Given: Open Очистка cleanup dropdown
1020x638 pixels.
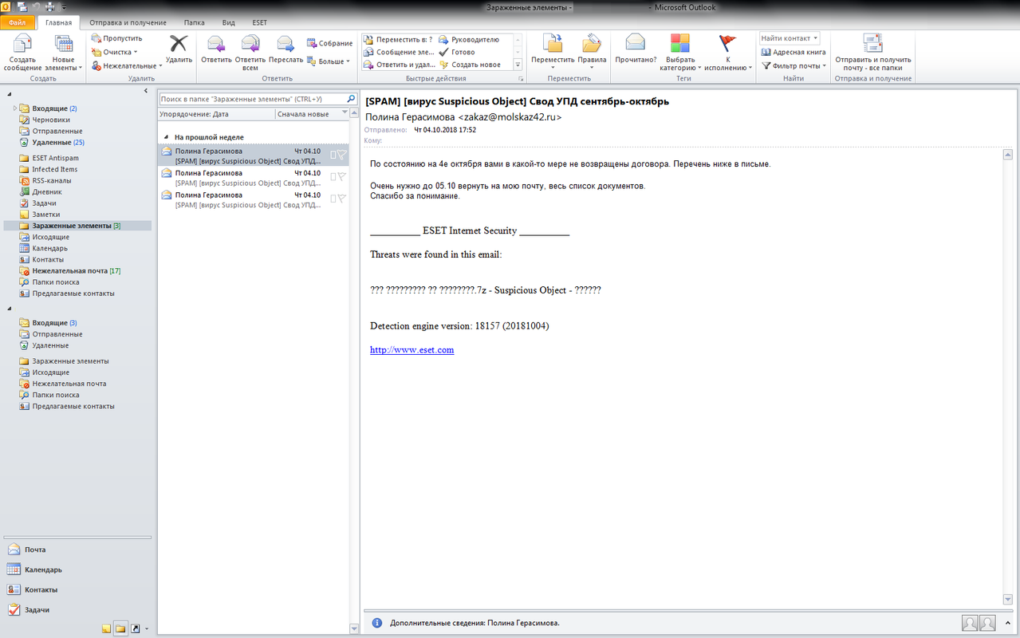Looking at the screenshot, I should (115, 52).
